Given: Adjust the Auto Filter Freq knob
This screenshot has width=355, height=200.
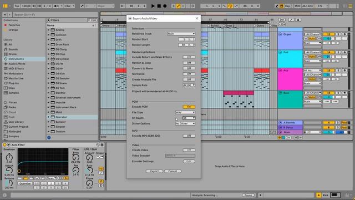Looking at the screenshot, I should tap(76, 157).
